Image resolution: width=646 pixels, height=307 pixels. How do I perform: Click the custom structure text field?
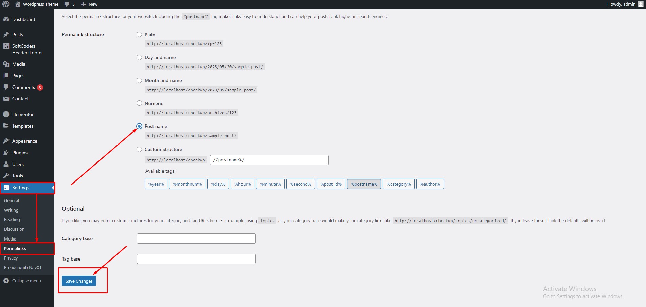click(269, 160)
